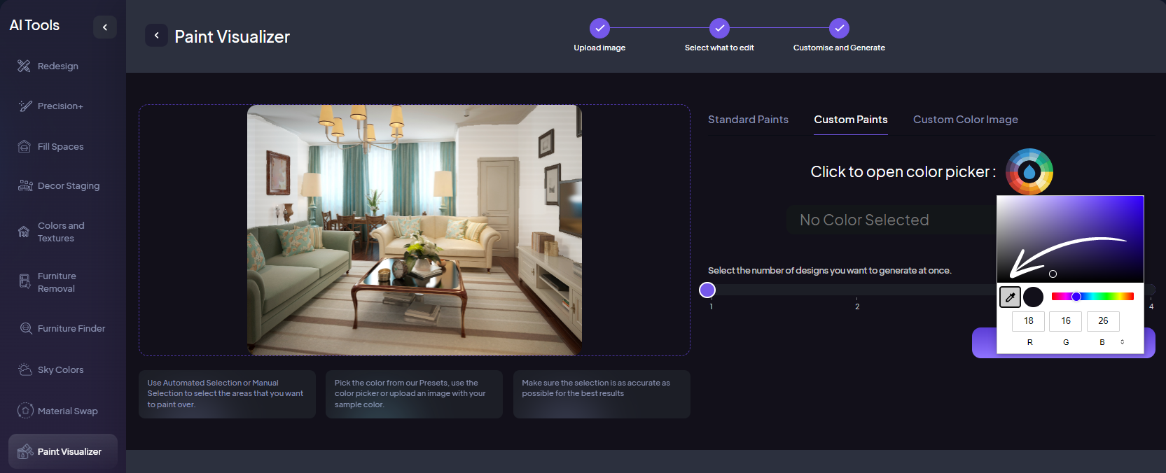
Task: Switch to Standard Paints tab
Action: 748,120
